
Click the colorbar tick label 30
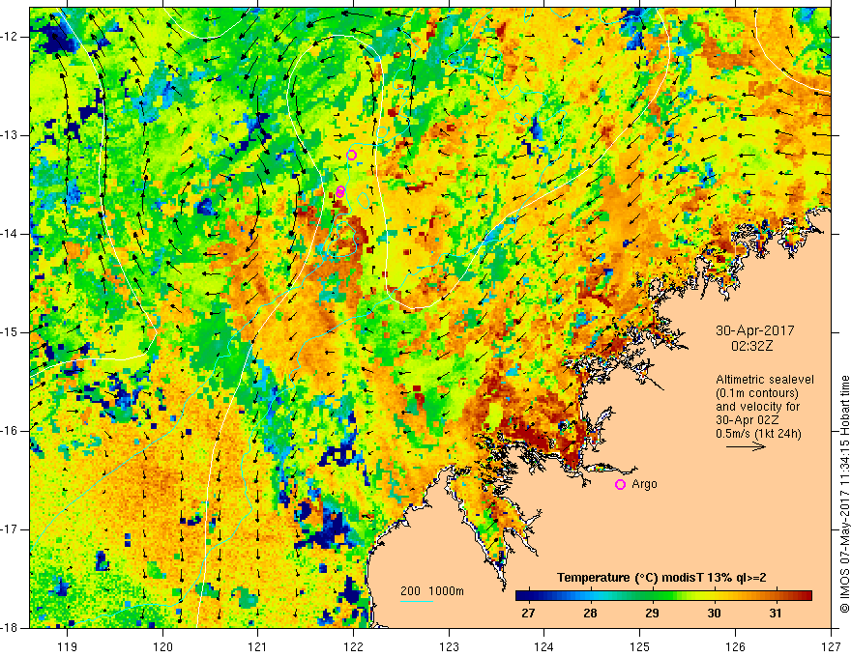point(714,614)
